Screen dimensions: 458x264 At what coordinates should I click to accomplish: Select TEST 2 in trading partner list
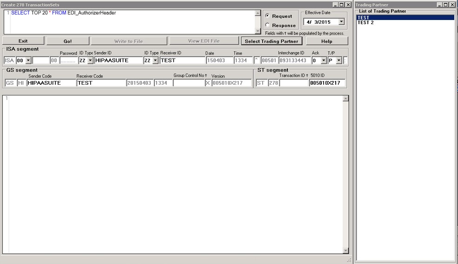click(365, 22)
